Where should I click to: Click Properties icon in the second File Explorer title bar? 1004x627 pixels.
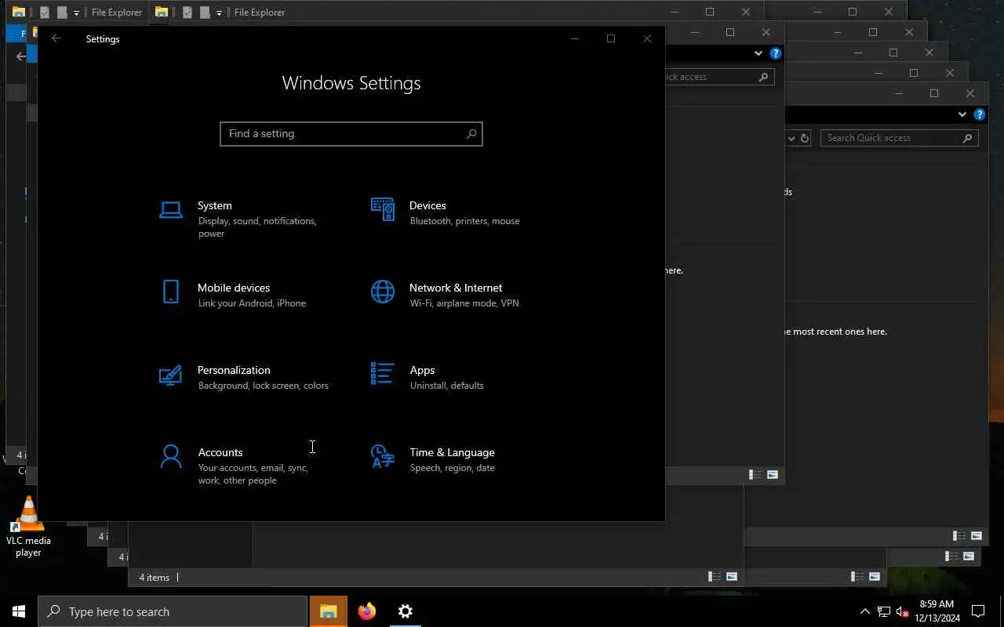[187, 12]
